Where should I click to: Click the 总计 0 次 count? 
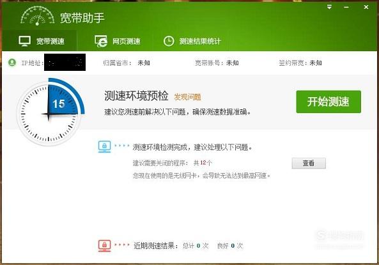click(x=196, y=246)
